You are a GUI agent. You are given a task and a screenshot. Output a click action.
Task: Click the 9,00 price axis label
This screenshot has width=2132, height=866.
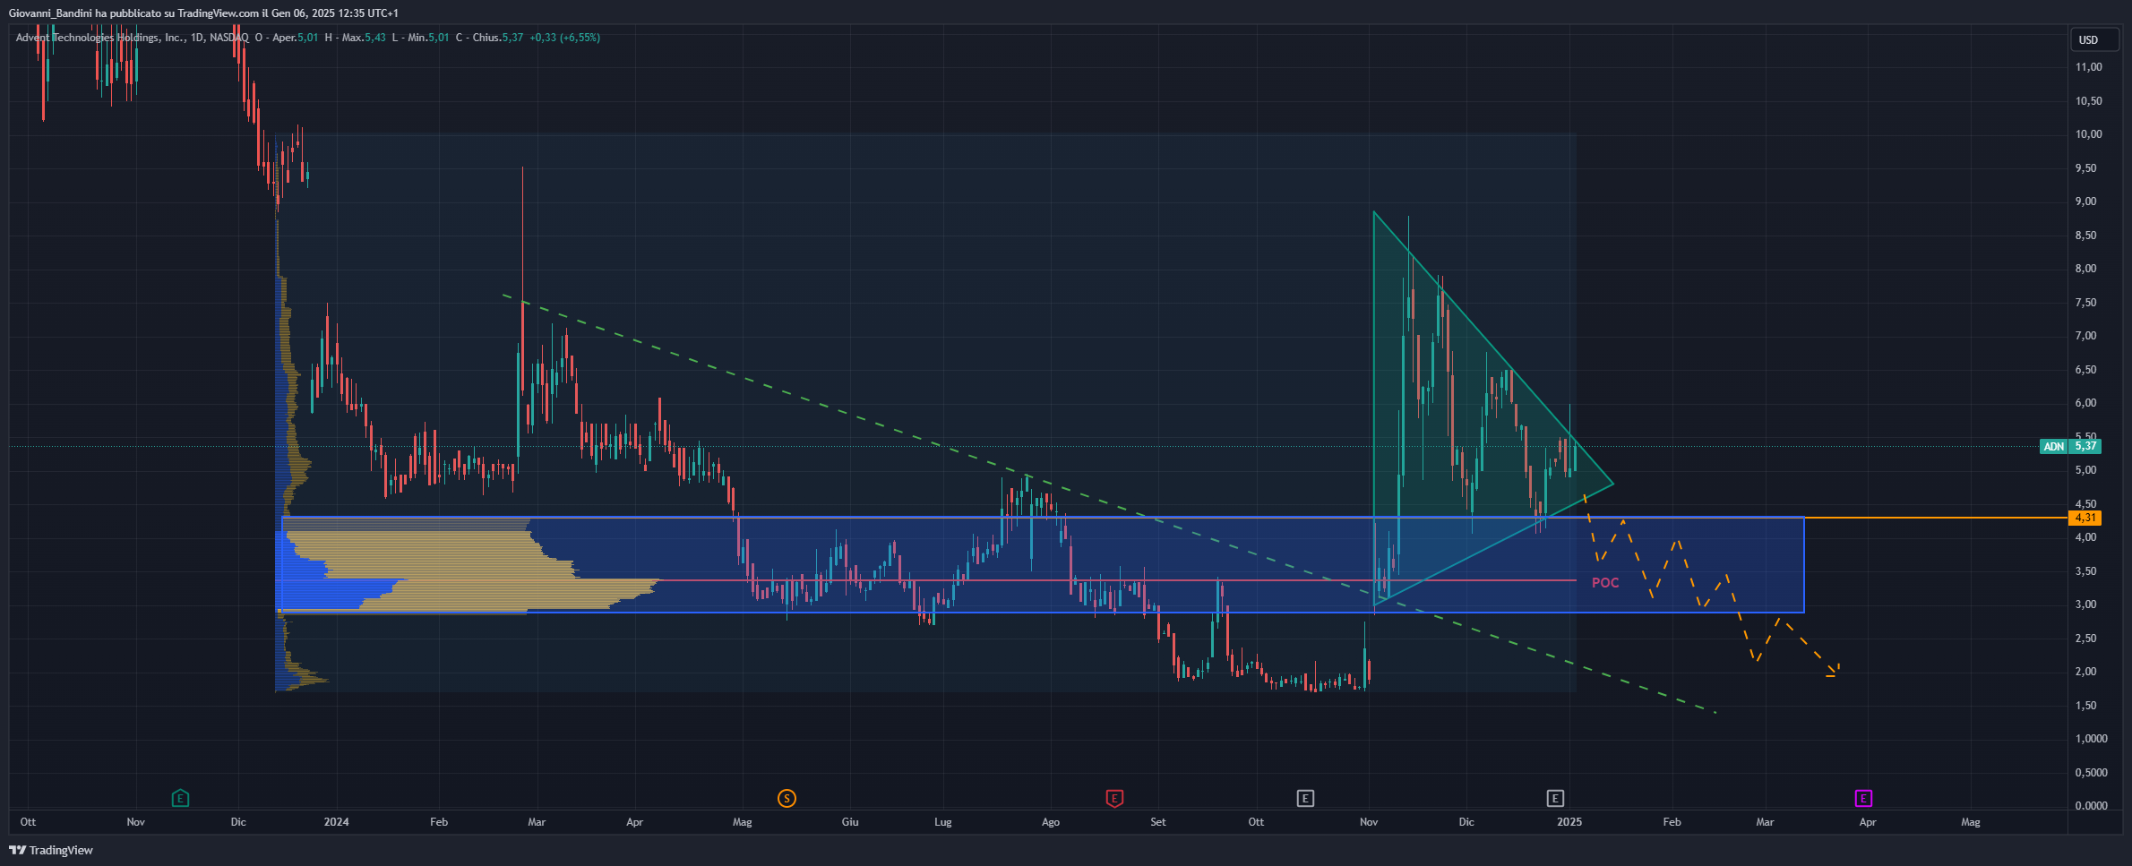coord(2086,201)
